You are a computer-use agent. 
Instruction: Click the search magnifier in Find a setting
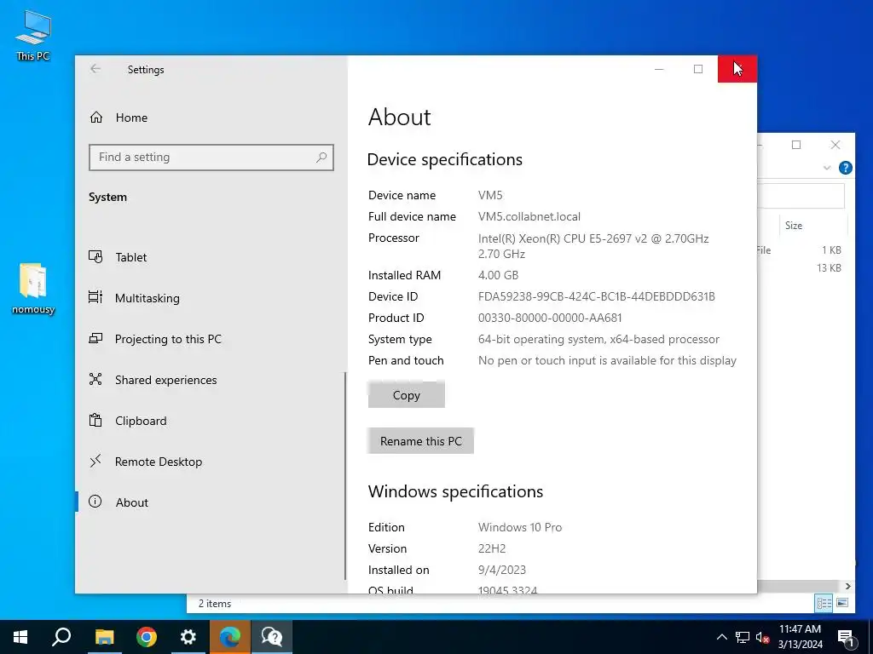tap(321, 158)
